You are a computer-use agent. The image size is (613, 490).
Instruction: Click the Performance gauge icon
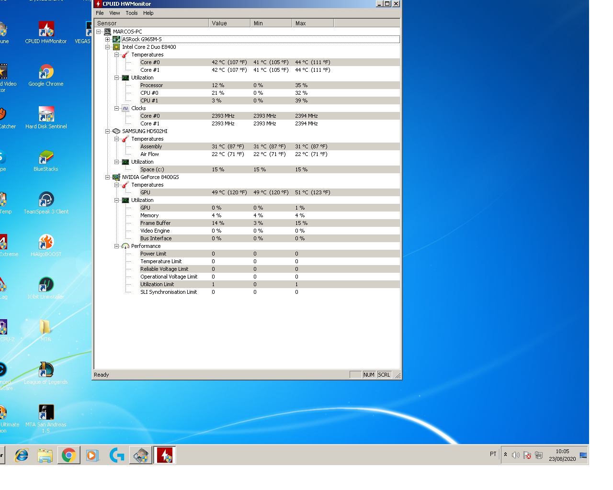125,246
